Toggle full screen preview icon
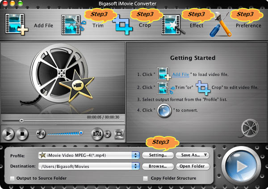The height and width of the screenshot is (189, 268). 119,134
